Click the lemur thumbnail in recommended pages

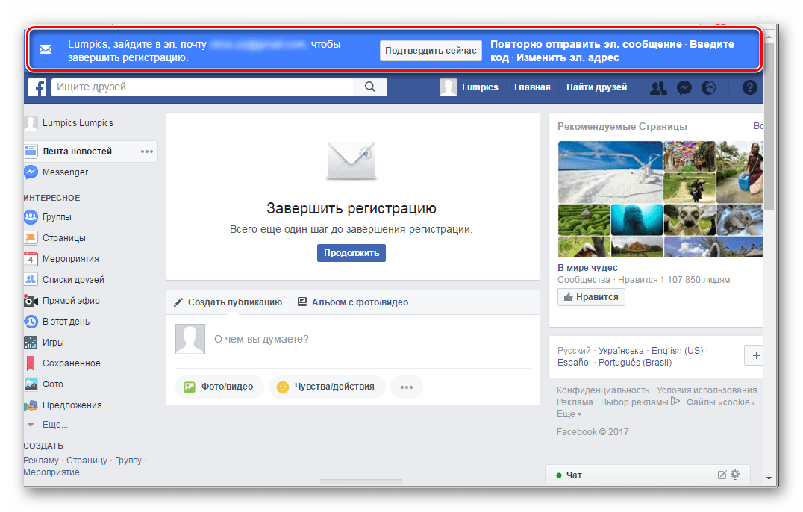(x=690, y=219)
